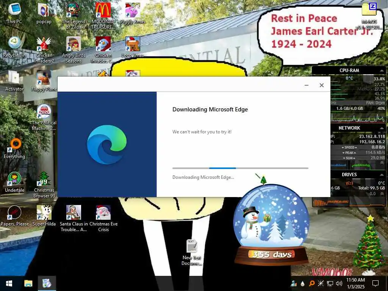The width and height of the screenshot is (388, 291).
Task: Click double chevron in network gadget
Action: [x=382, y=163]
